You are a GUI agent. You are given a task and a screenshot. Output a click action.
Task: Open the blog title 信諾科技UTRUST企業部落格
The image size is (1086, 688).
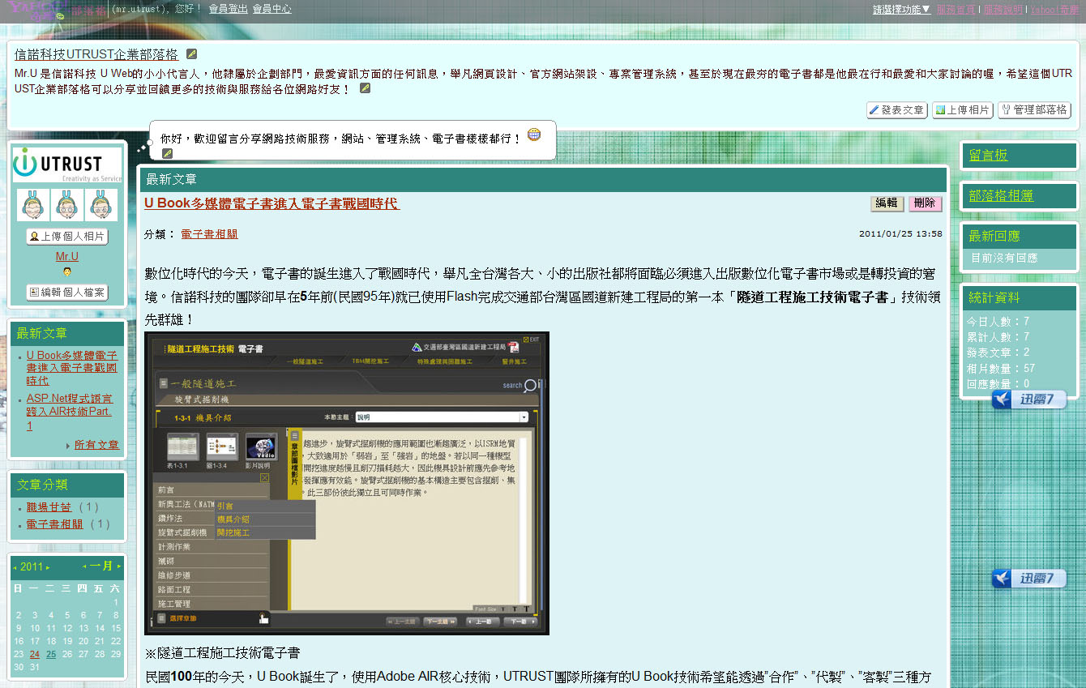(96, 54)
